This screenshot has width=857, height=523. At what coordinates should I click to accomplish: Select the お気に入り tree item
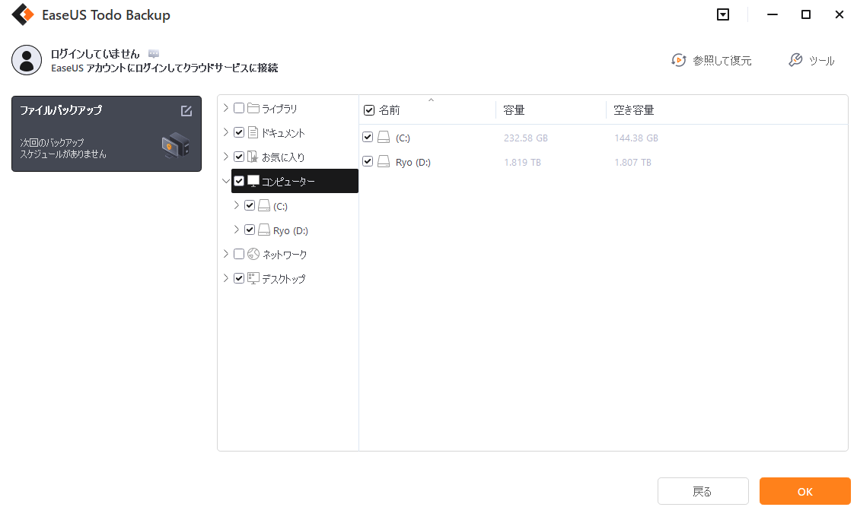tap(283, 157)
